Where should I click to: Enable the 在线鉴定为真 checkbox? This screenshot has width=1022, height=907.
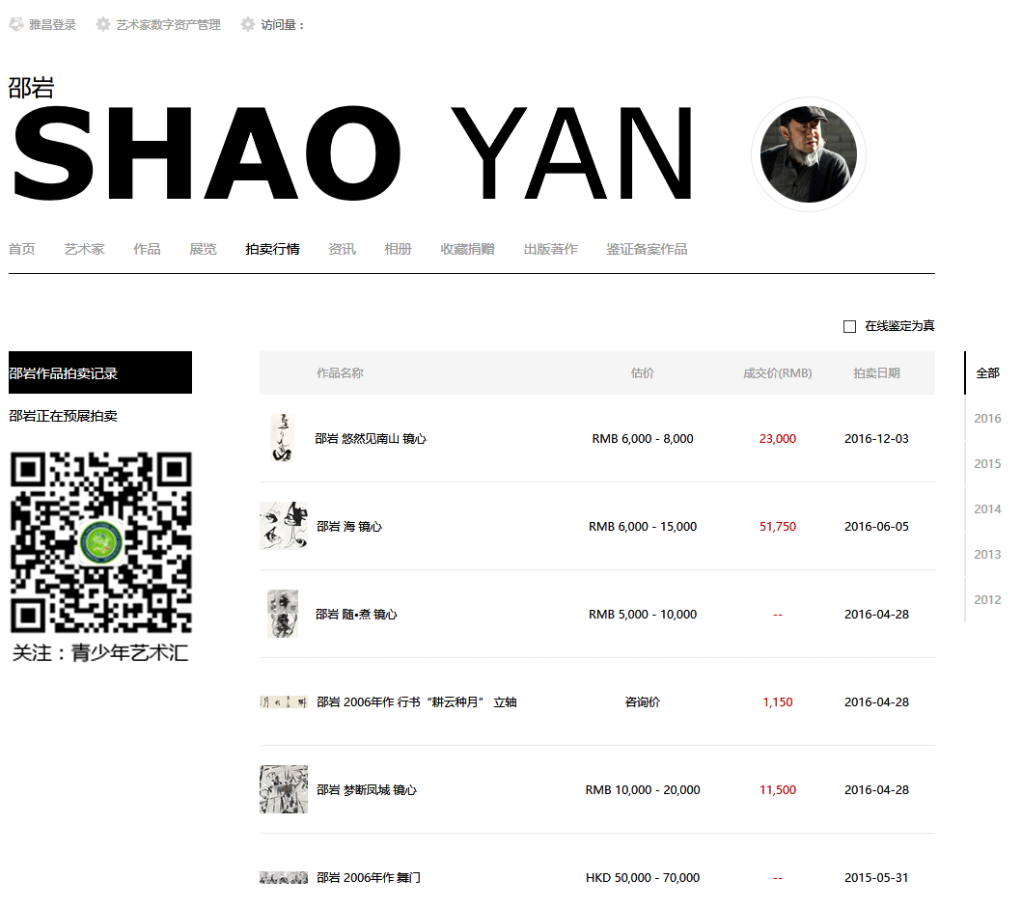pyautogui.click(x=849, y=326)
